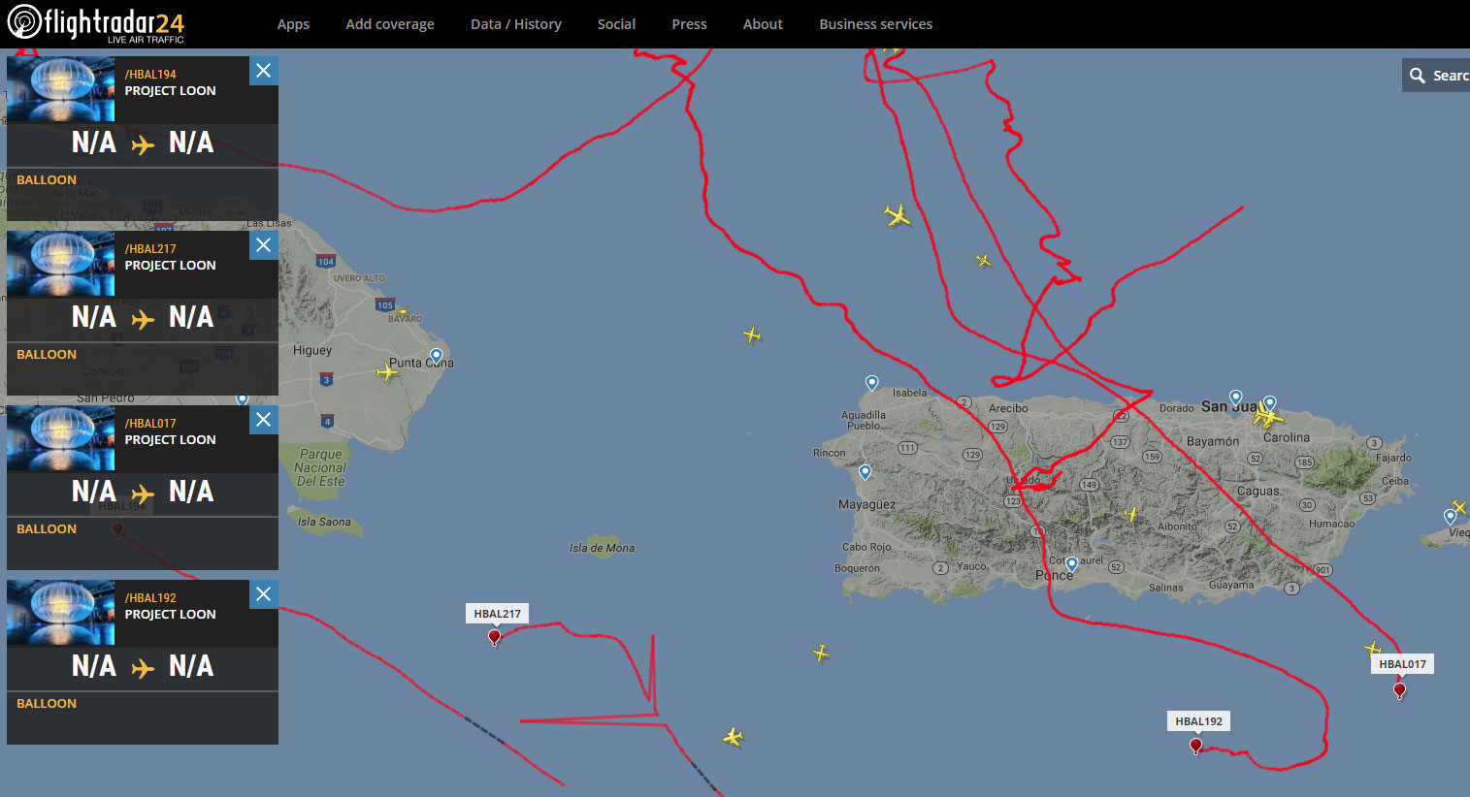Select the HBAL217 balloon marker on the map
1470x797 pixels.
[494, 637]
